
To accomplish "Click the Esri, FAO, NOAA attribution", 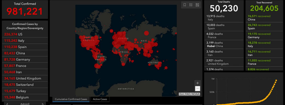I will point(189,94).
